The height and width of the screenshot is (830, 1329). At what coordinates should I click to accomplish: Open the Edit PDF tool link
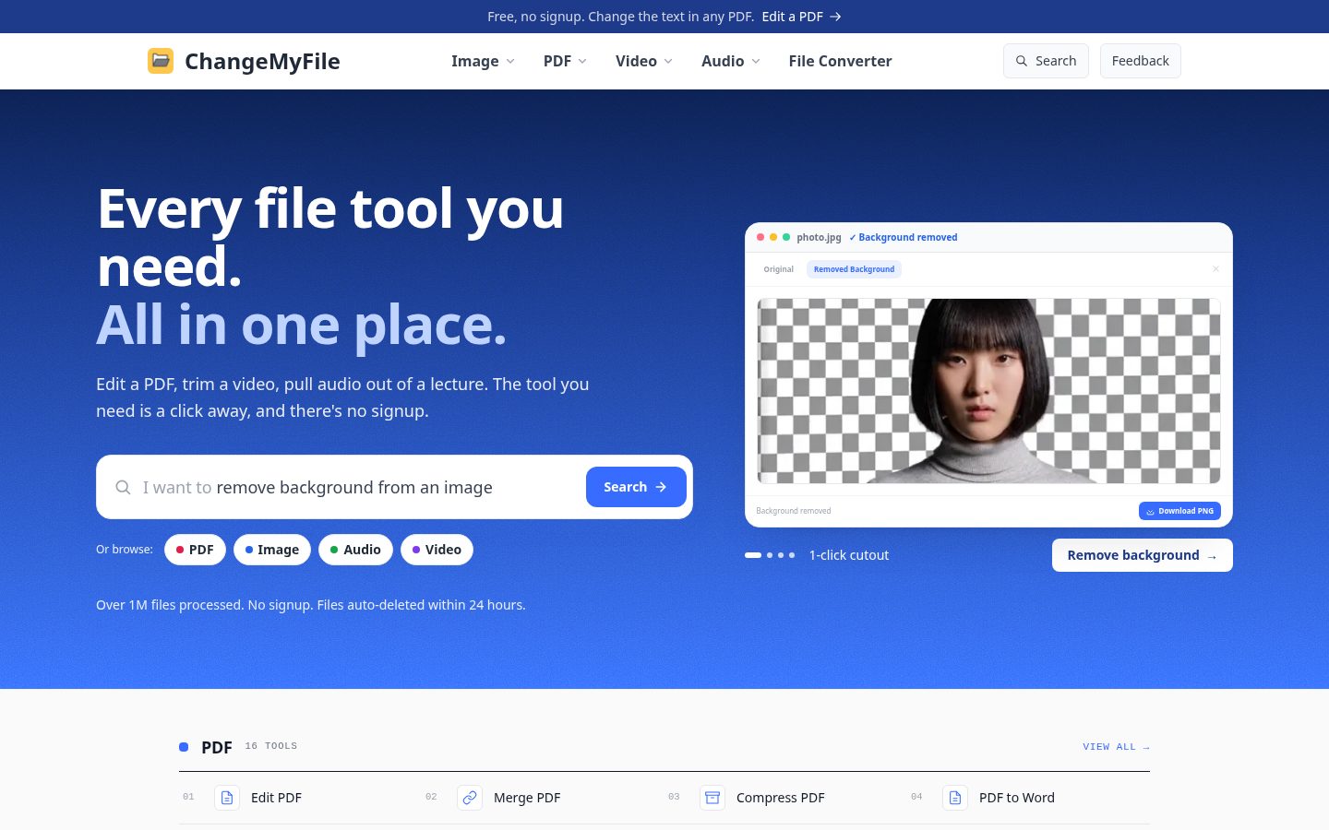click(276, 798)
